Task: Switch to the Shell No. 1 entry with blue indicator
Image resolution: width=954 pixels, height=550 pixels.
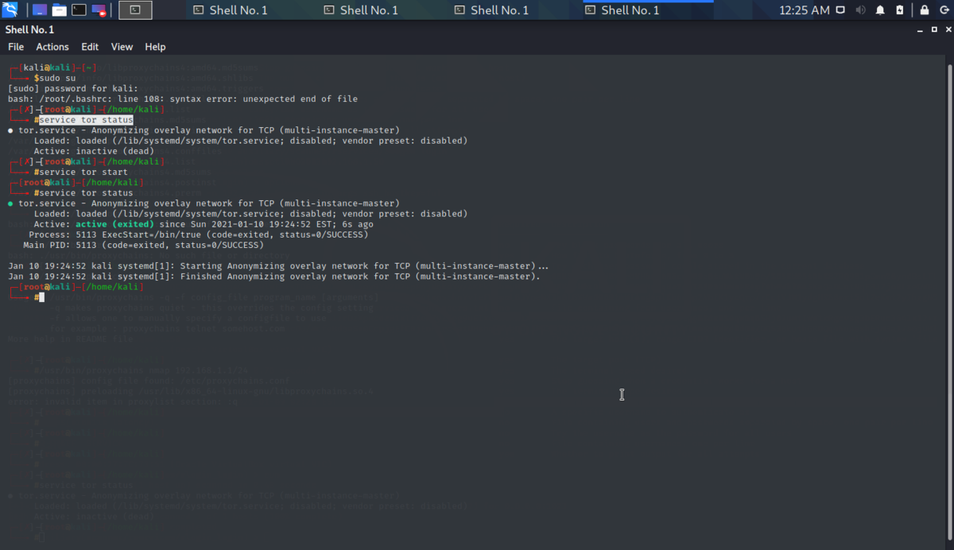Action: pyautogui.click(x=649, y=10)
